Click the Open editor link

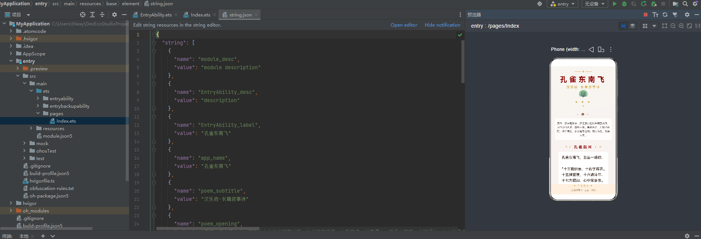[x=404, y=25]
